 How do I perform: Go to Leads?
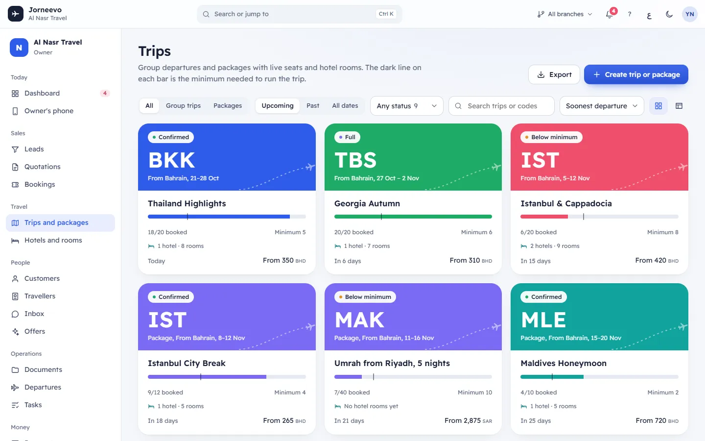point(60,149)
